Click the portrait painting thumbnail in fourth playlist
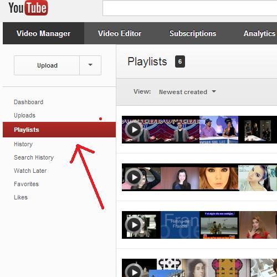 (197, 268)
